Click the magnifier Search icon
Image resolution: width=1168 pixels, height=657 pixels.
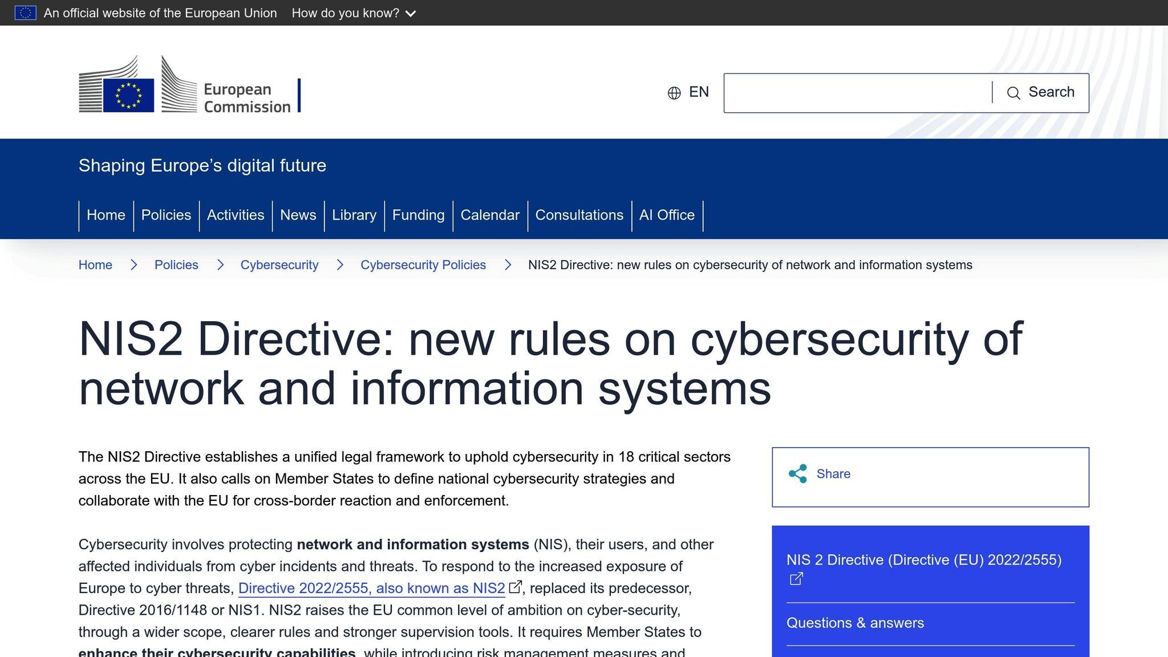pos(1013,93)
